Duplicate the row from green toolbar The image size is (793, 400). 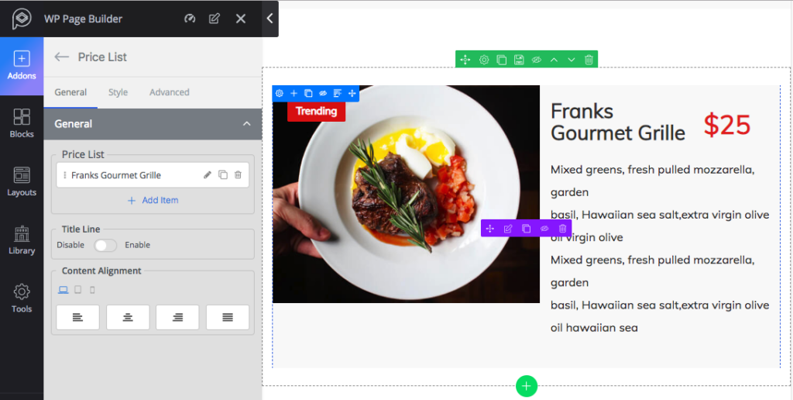[501, 60]
